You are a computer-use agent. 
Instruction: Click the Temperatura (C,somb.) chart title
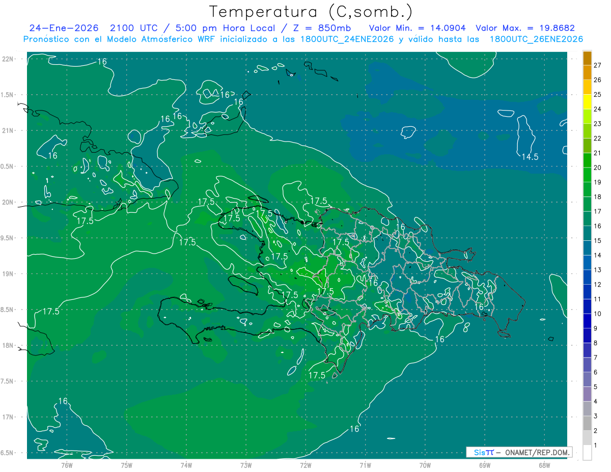pos(311,11)
